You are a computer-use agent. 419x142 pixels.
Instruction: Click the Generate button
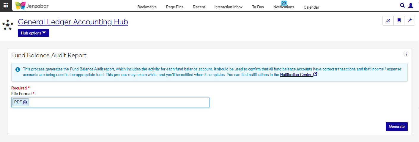point(397,126)
